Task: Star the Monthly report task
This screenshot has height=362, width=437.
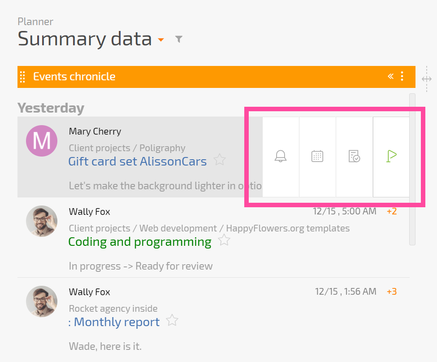Action: (172, 320)
